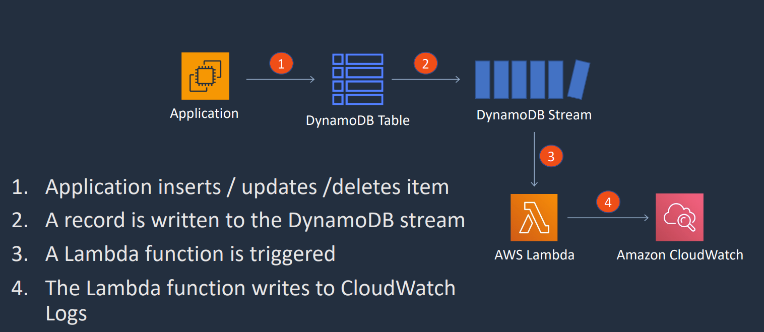Click the DynamoDB Stream blue bars icon
Viewport: 764px width, 332px height.
click(532, 79)
